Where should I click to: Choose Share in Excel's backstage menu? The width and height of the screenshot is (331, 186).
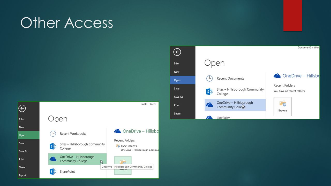pyautogui.click(x=28, y=167)
